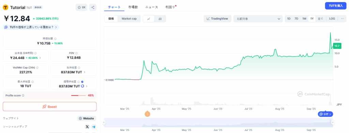Click the 1B TUT max supply value

point(26,86)
